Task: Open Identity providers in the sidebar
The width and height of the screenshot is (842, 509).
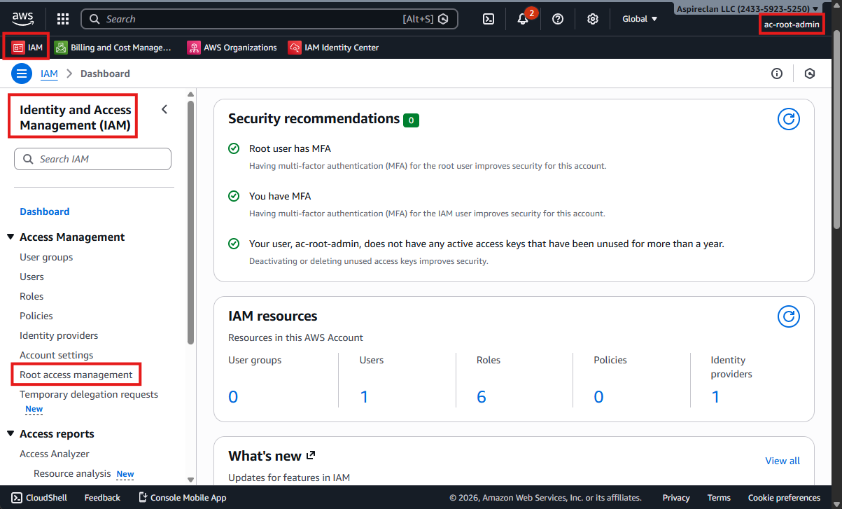Action: (59, 335)
